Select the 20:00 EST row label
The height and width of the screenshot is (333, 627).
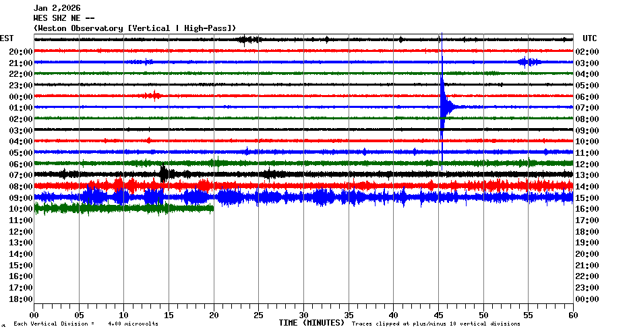point(21,51)
